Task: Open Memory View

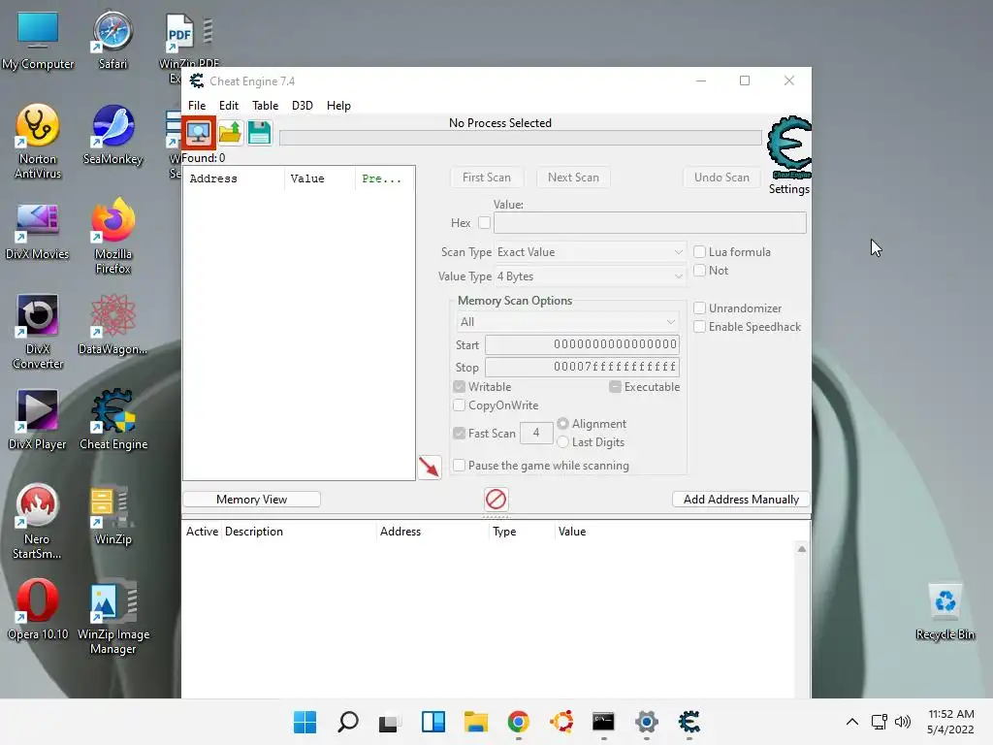Action: coord(251,500)
